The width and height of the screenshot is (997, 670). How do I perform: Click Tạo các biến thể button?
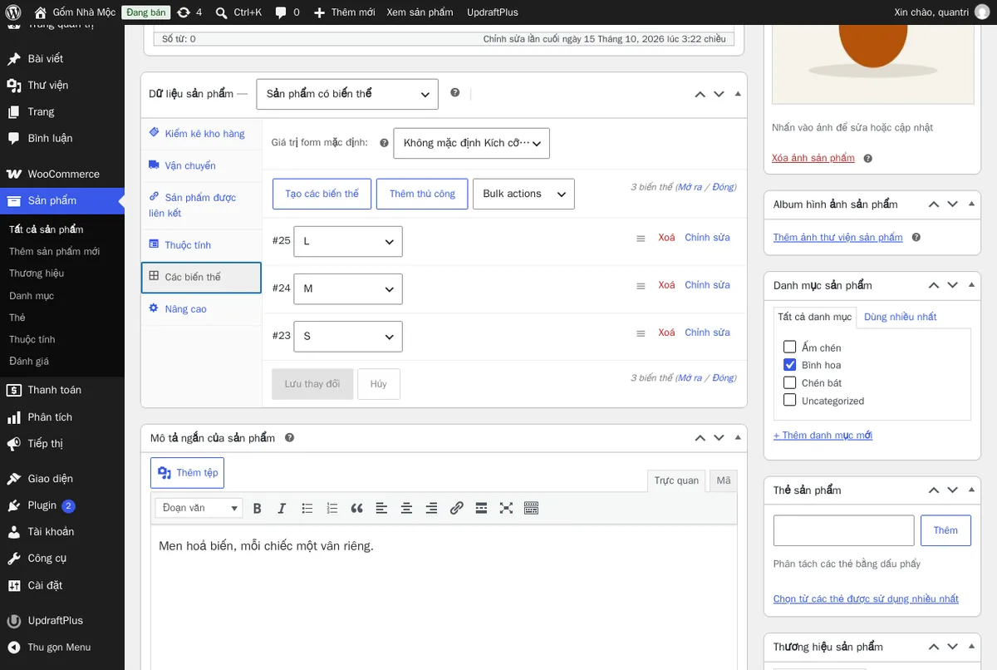coord(322,194)
